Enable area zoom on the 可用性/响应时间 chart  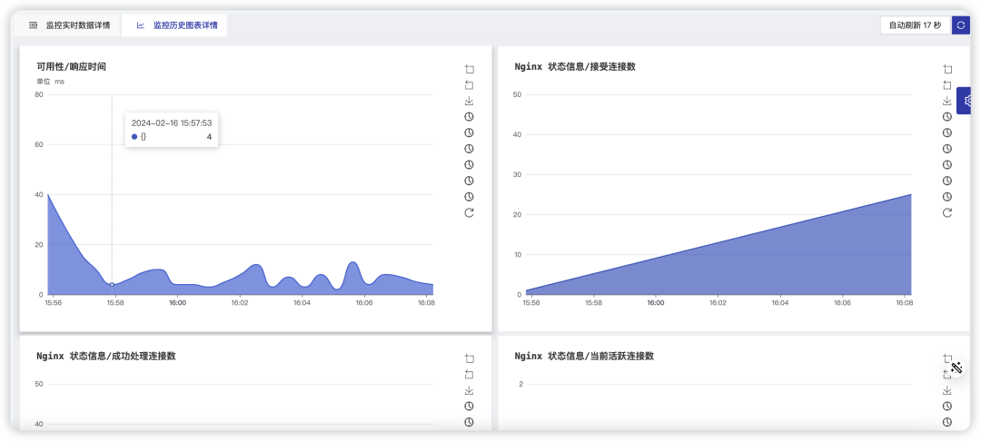pyautogui.click(x=470, y=69)
